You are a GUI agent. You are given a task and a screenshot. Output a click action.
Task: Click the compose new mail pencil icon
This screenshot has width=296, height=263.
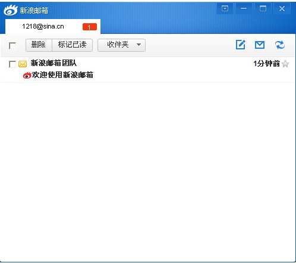(241, 45)
